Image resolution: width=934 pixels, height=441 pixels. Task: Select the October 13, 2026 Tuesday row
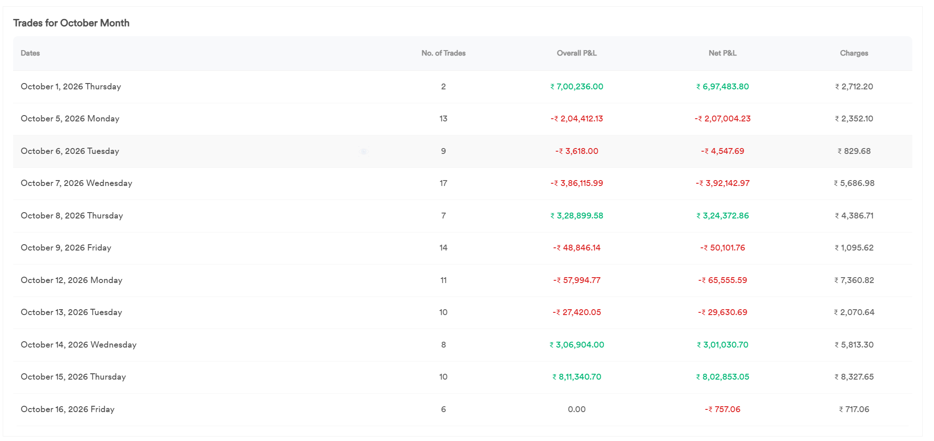462,312
